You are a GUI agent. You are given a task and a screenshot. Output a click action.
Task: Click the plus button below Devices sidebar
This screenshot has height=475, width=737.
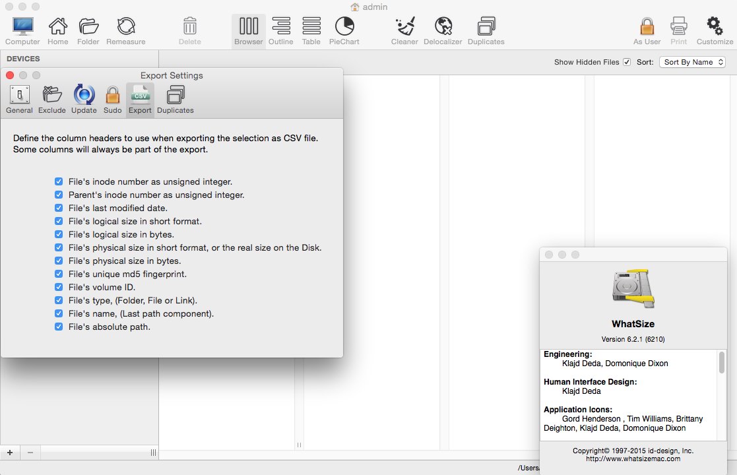[10, 453]
